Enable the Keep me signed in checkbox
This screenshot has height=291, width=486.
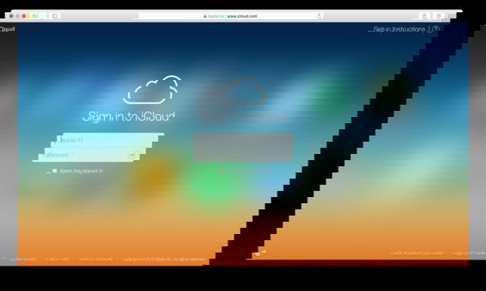(55, 171)
